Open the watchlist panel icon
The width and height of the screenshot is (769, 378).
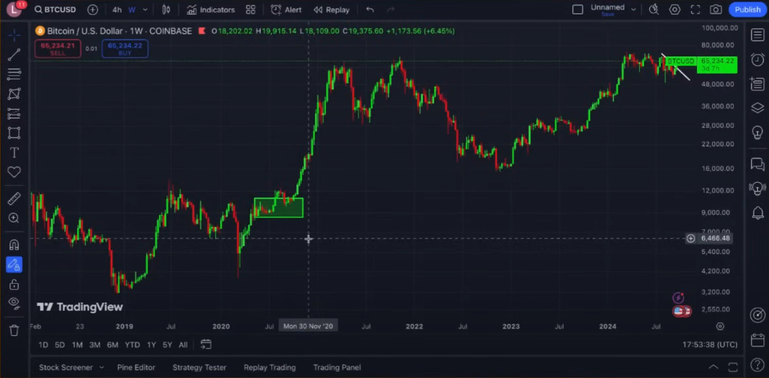pyautogui.click(x=757, y=35)
